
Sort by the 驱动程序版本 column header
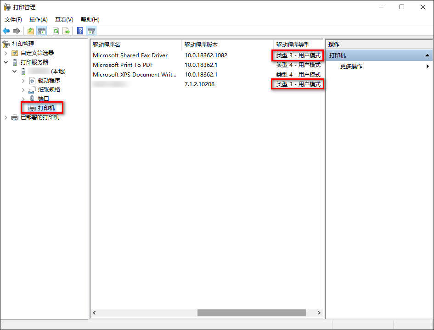227,45
